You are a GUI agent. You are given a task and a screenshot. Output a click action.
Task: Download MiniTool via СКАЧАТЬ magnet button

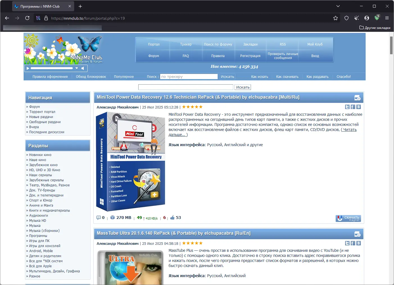pyautogui.click(x=348, y=218)
